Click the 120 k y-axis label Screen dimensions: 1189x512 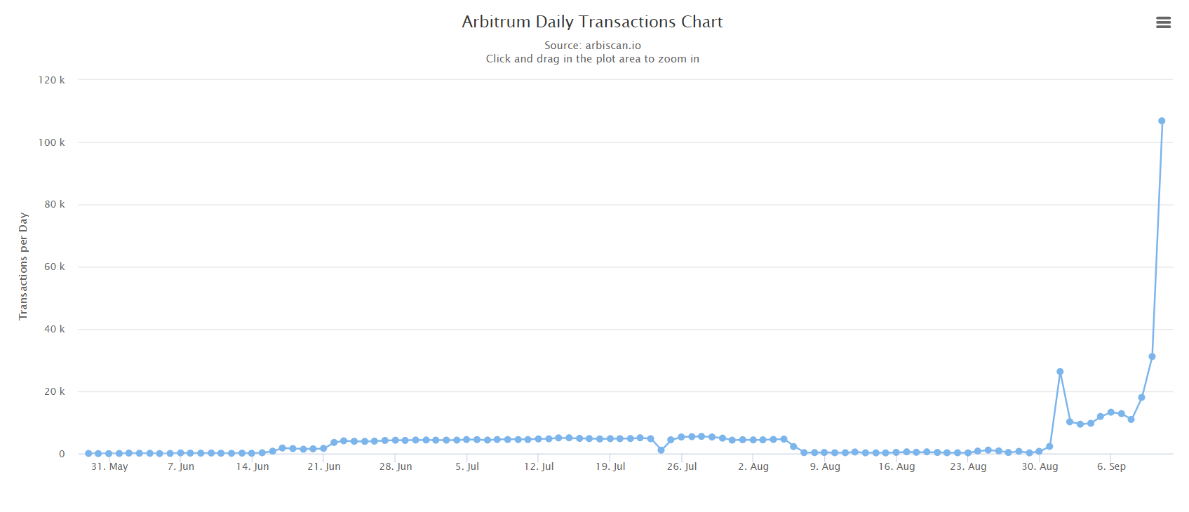click(x=52, y=80)
